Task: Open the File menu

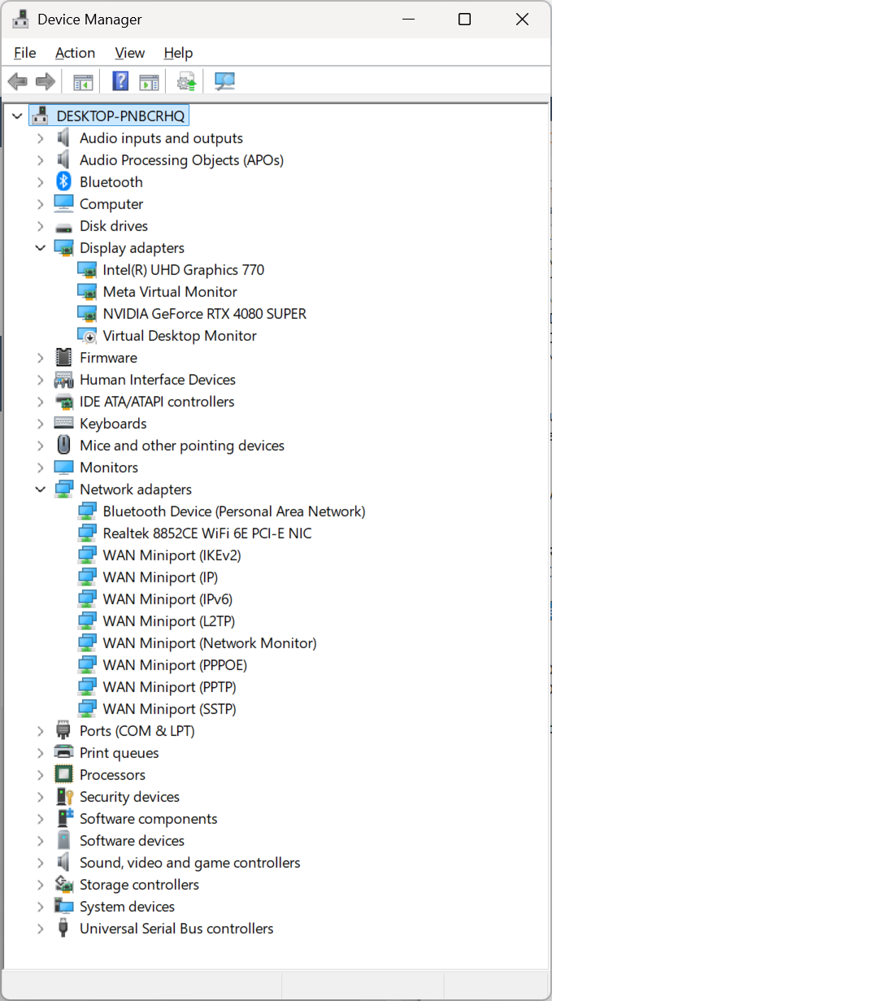Action: 25,53
